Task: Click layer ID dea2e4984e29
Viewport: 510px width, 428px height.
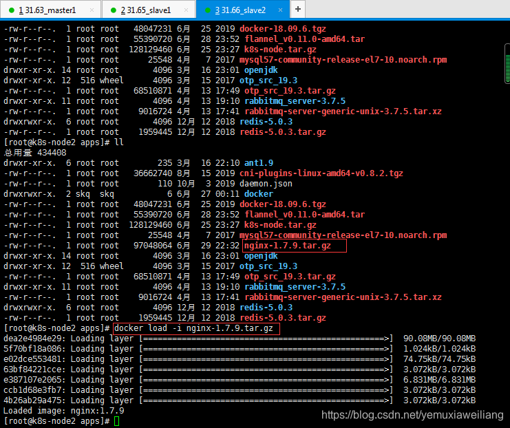Action: point(32,339)
